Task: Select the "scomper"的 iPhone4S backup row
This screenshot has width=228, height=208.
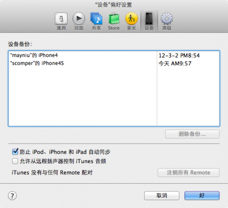Action: tap(114, 63)
